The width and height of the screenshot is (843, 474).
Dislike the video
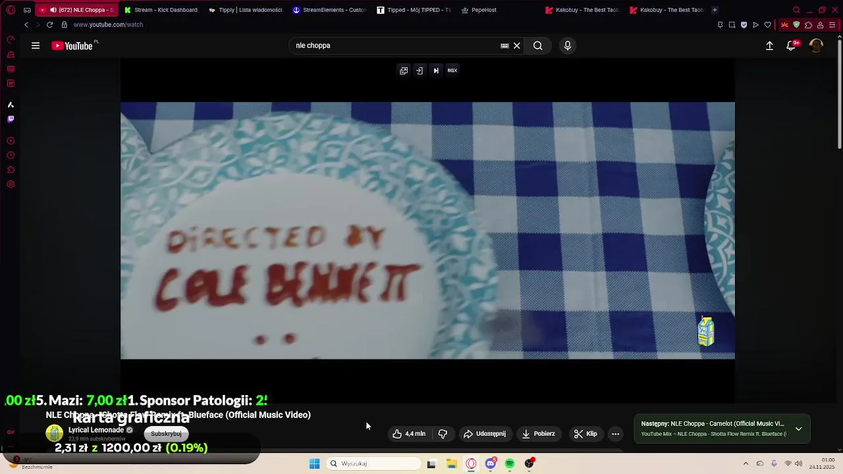(443, 434)
